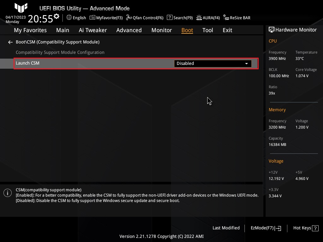
Task: Click CPU temperature 33°C
Action: pos(300,59)
